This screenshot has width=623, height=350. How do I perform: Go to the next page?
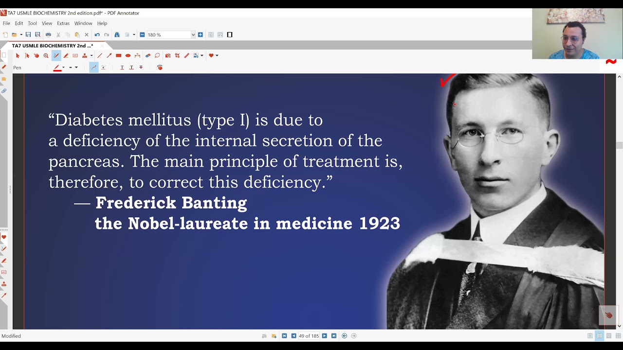coord(324,336)
